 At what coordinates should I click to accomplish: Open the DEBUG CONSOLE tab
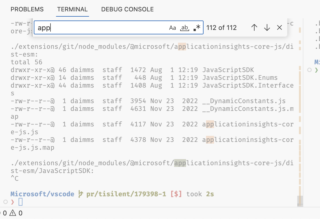[x=127, y=9]
